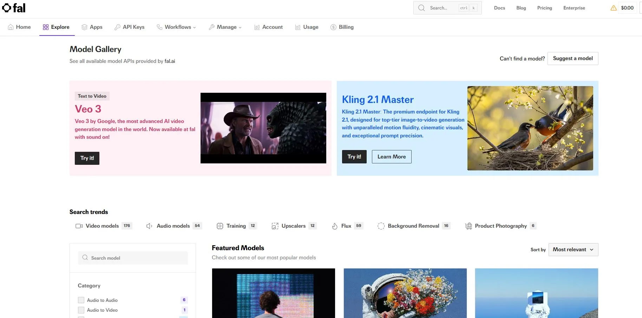Viewport: 642px width, 318px height.
Task: Select the Training chip icon
Action: (x=220, y=226)
